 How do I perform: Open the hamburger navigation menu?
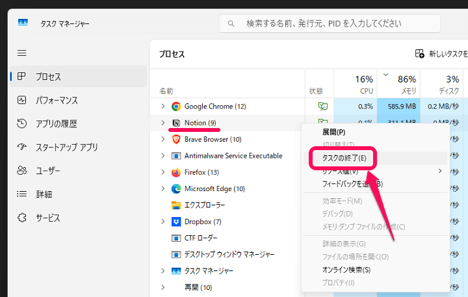click(22, 53)
